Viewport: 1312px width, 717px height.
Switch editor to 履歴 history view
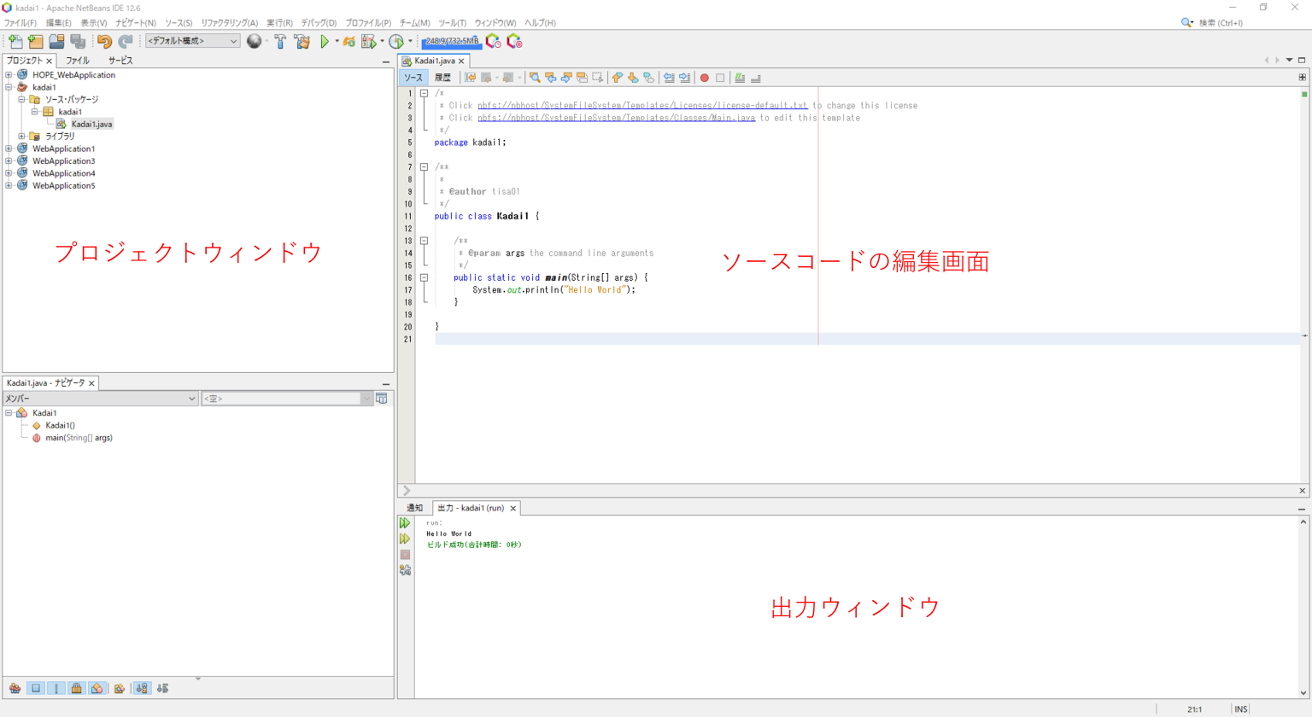pyautogui.click(x=442, y=78)
